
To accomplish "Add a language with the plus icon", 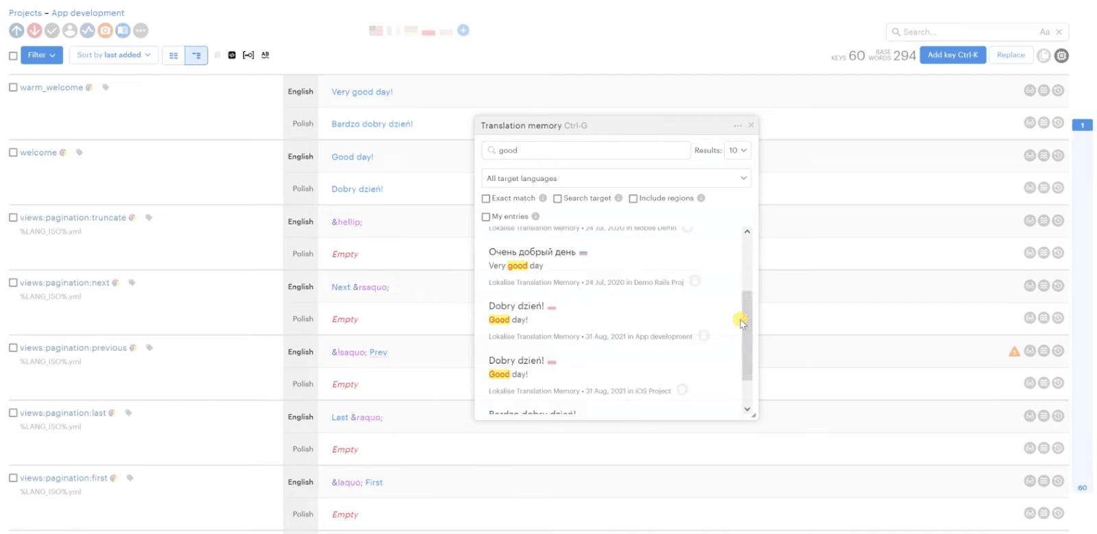I will tap(463, 30).
